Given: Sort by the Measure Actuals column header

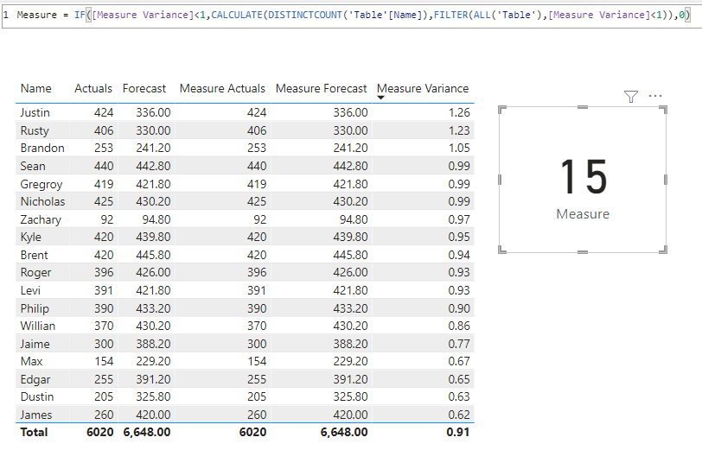Looking at the screenshot, I should 222,89.
